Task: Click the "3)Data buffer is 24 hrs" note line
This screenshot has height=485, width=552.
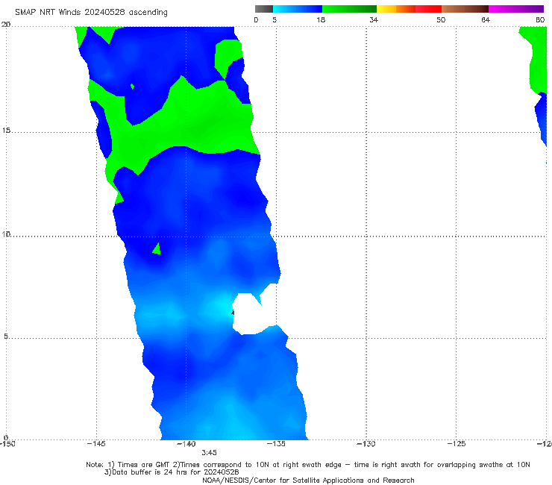Action: (x=172, y=472)
